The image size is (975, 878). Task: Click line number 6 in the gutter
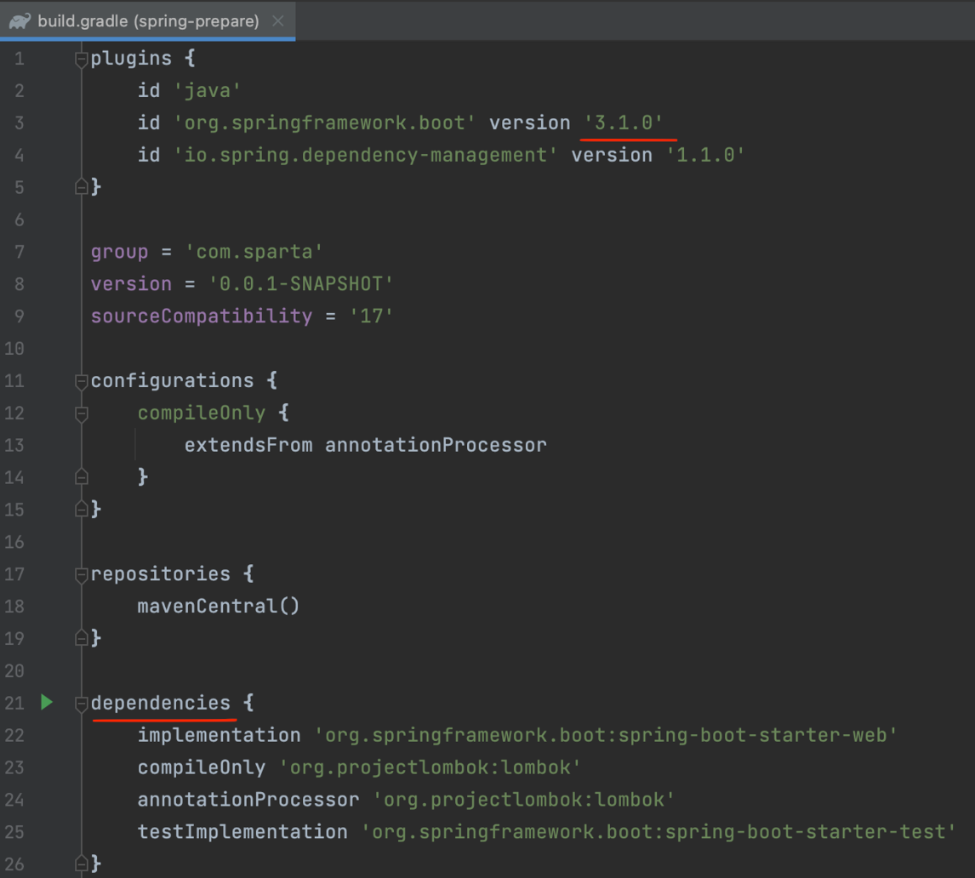pos(20,219)
